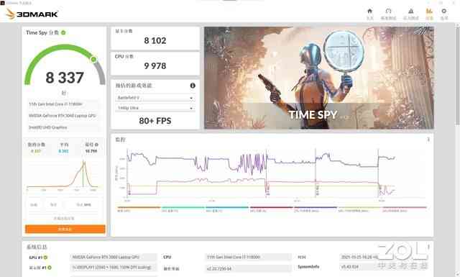Select the highlighted orange Results chart icon
This screenshot has height=277, width=460.
point(429,14)
